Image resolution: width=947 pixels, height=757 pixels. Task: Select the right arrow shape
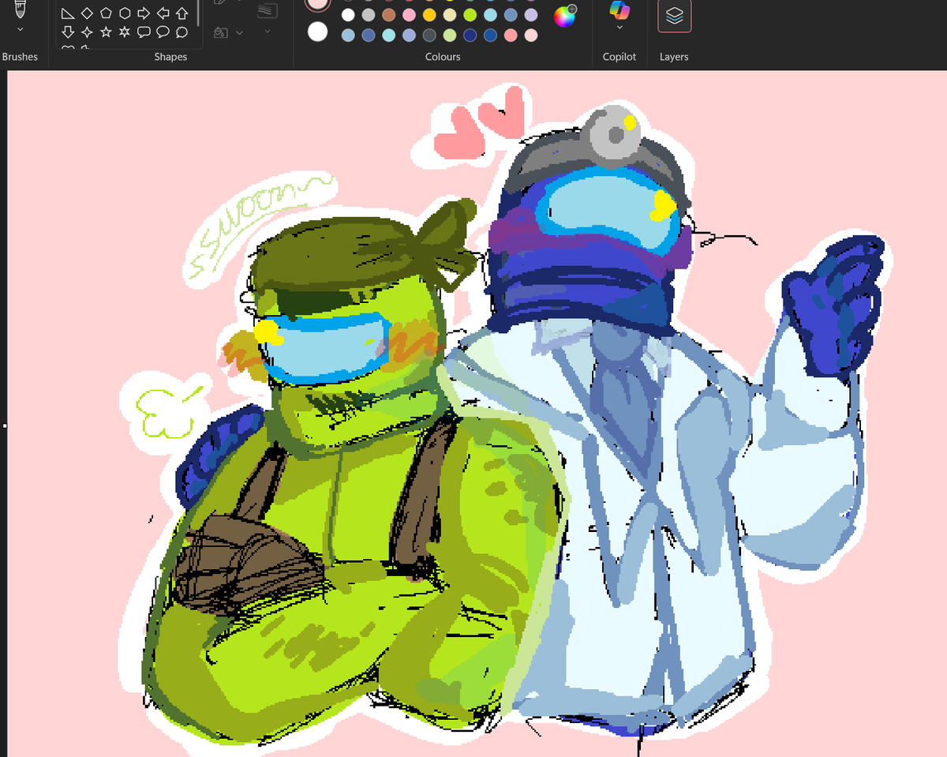(144, 13)
